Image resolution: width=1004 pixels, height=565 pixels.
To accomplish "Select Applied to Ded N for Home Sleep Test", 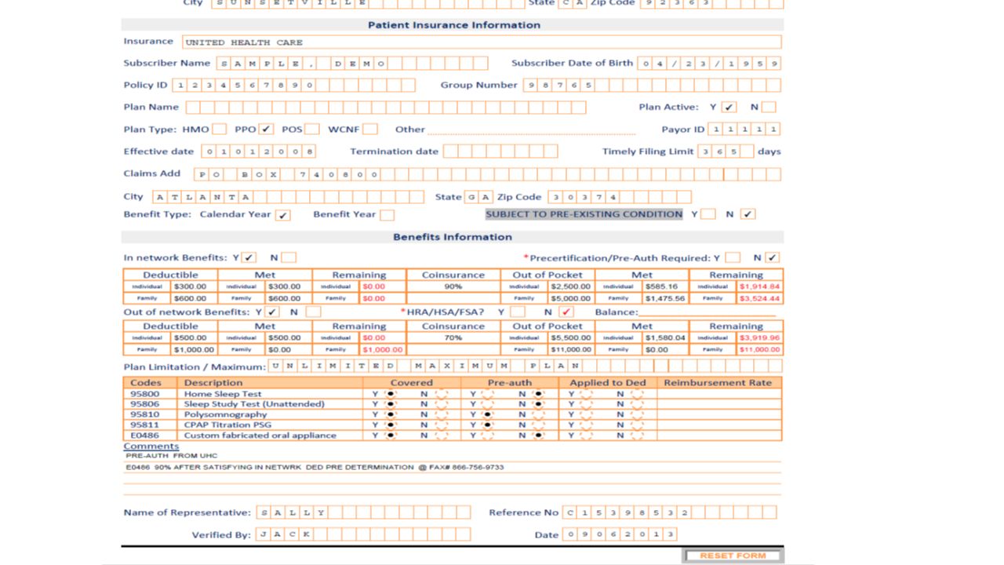I will point(636,394).
